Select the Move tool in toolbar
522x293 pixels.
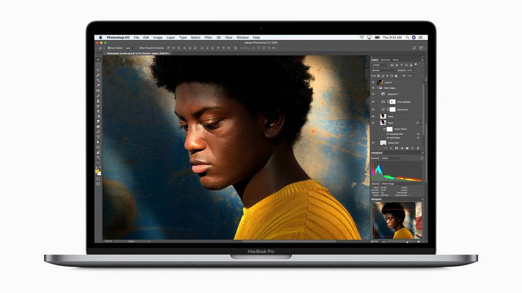coord(98,60)
